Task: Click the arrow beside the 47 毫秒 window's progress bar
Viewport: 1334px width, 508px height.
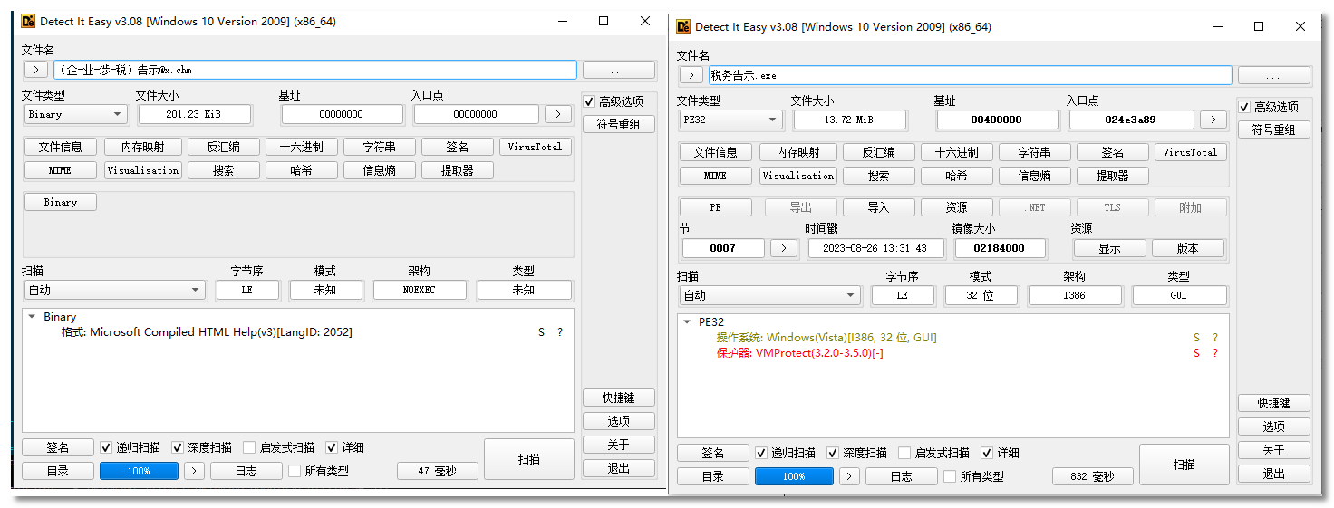Action: point(194,471)
